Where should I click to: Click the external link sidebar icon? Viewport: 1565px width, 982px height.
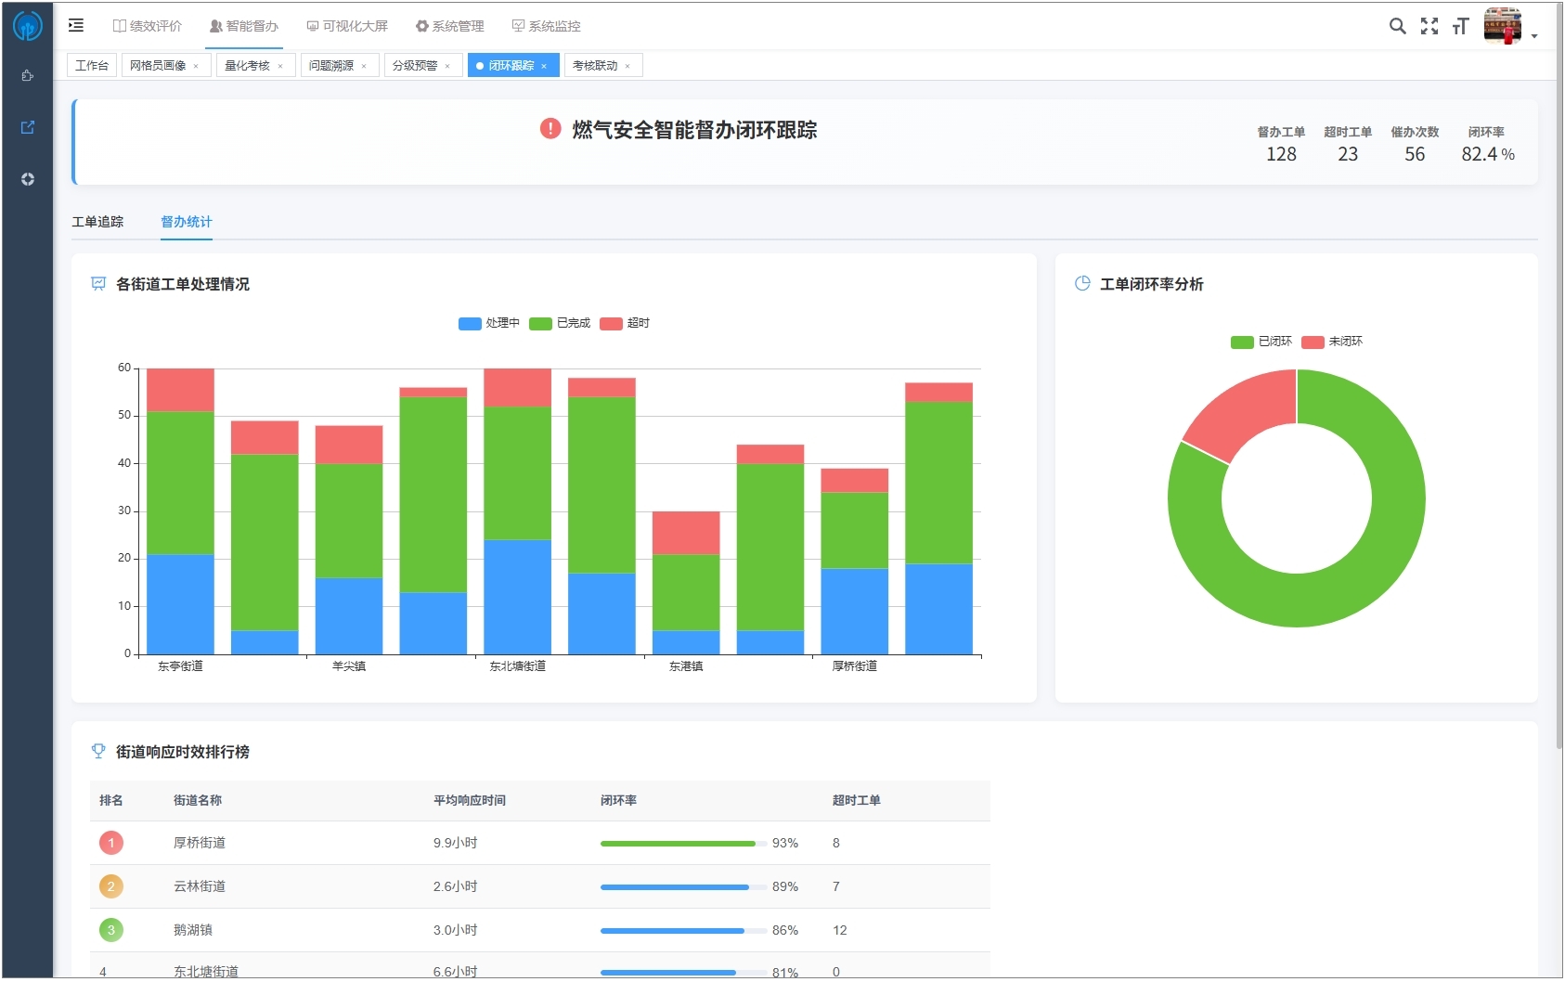tap(28, 127)
